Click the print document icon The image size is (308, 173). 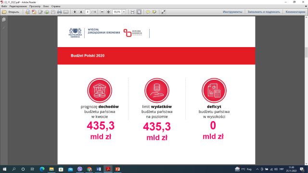coord(59,12)
